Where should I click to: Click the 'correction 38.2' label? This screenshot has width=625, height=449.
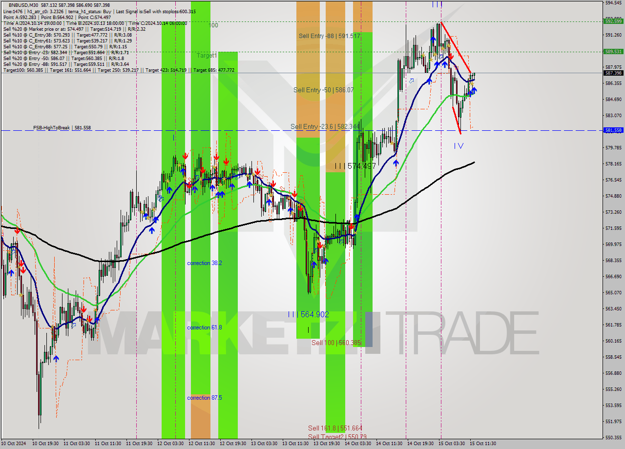[205, 263]
